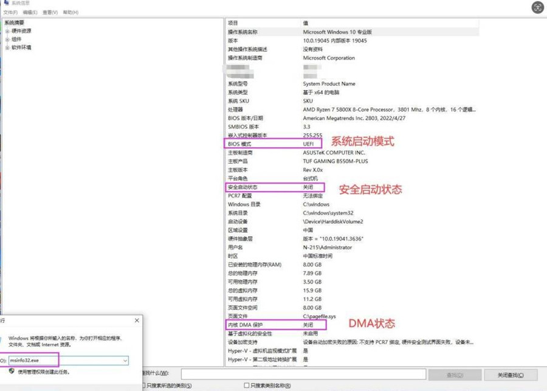Click the System Information app icon in title bar

click(6, 3)
